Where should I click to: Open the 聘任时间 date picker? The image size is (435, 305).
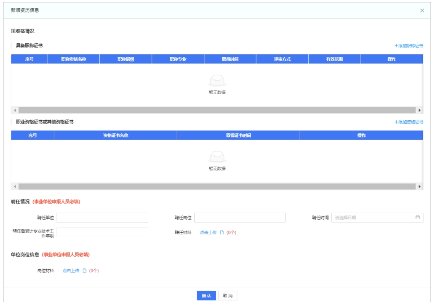pyautogui.click(x=373, y=217)
